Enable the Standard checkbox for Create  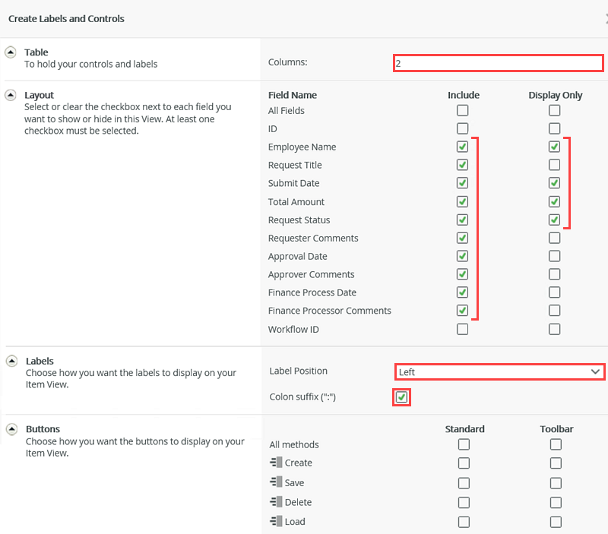click(x=464, y=463)
